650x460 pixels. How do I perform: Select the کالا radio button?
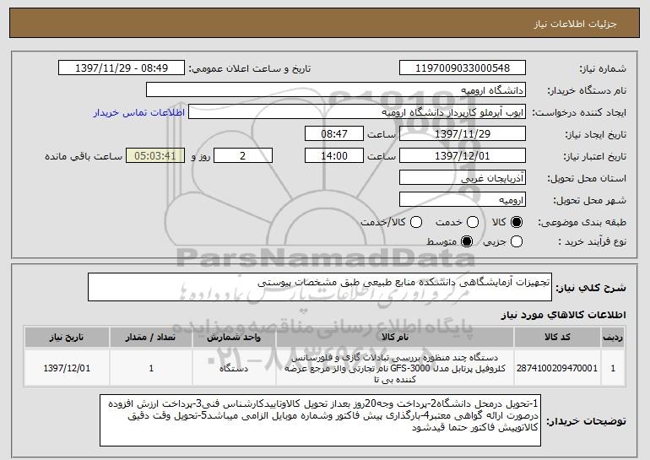point(517,222)
